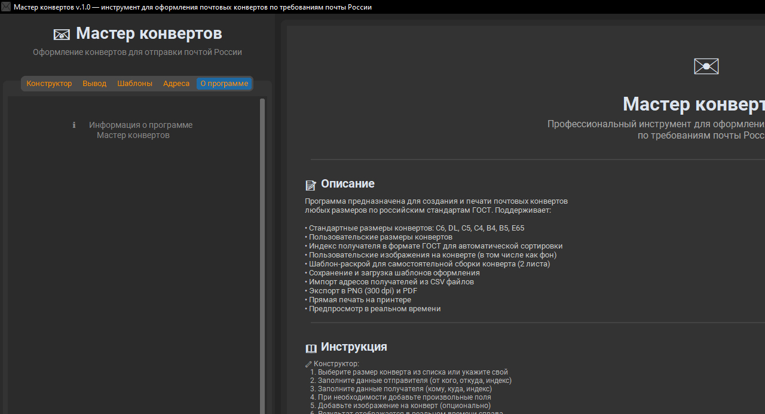Click the book icon next to 'Инструкция'
Image resolution: width=765 pixels, height=414 pixels.
311,348
